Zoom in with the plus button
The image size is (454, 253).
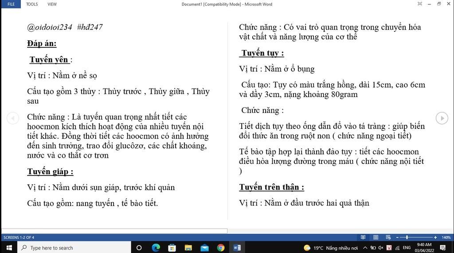coord(435,237)
